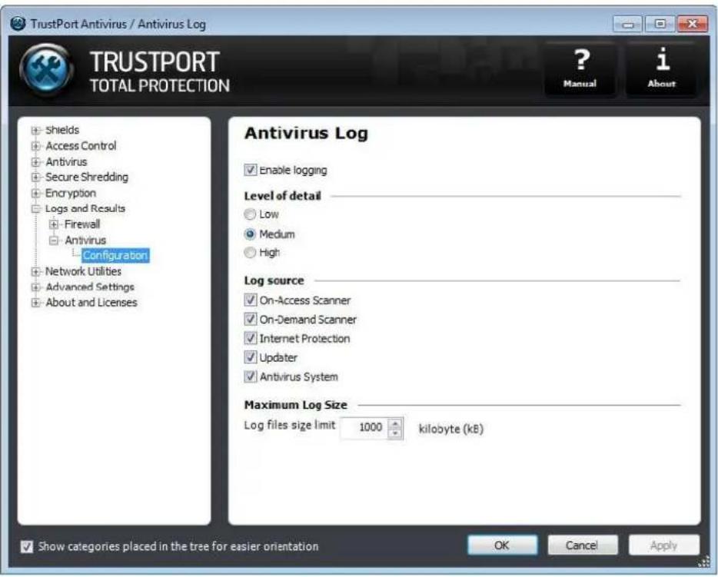Select Medium level of detail
The image size is (718, 577).
[250, 234]
